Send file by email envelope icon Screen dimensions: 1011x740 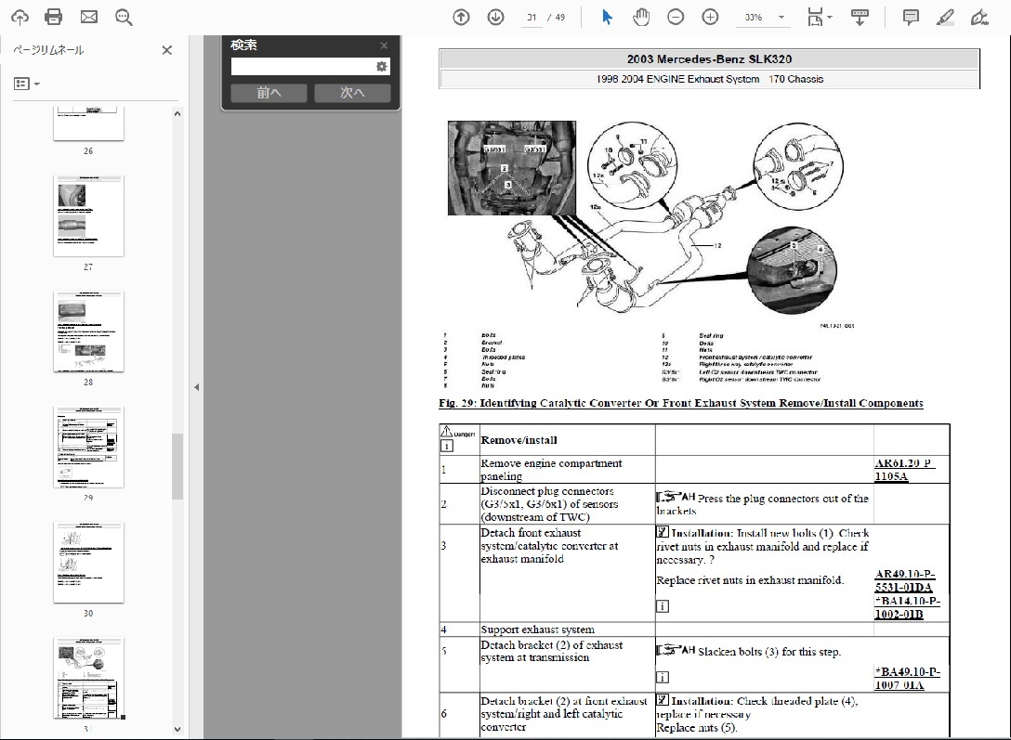coord(88,17)
